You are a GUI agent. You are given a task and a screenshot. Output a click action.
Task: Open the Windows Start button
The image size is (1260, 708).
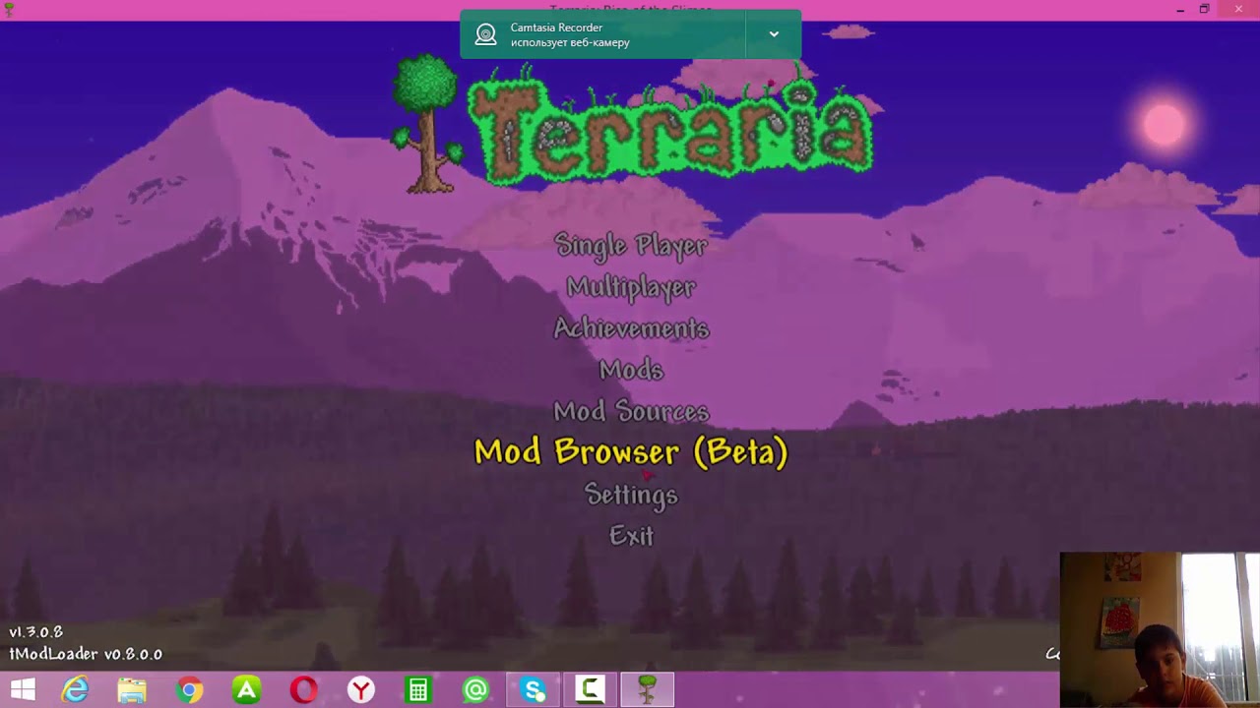point(23,690)
